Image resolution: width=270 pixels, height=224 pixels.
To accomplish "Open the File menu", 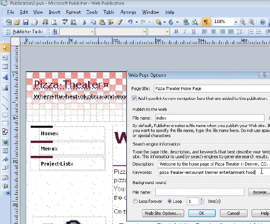I will point(10,12).
